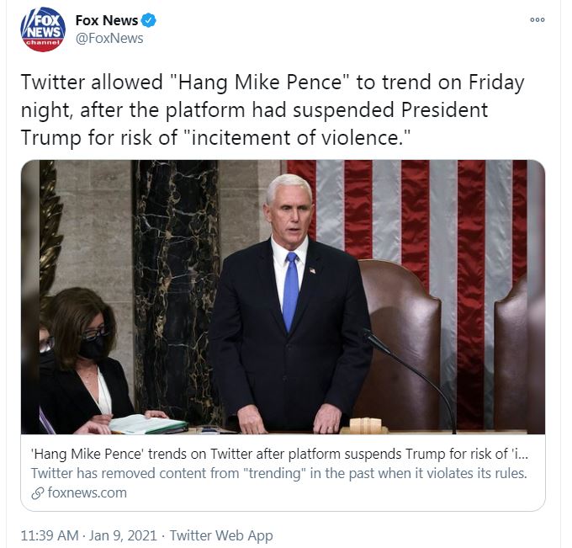Click the blue verified badge
The image size is (572, 548).
149,20
